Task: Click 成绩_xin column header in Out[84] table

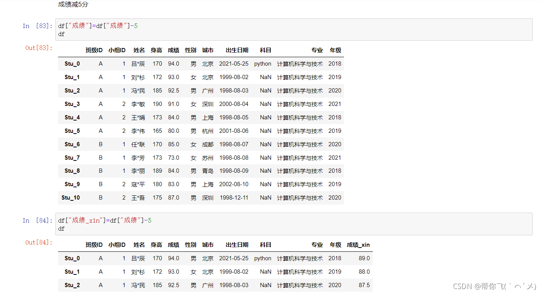Action: tap(358, 245)
